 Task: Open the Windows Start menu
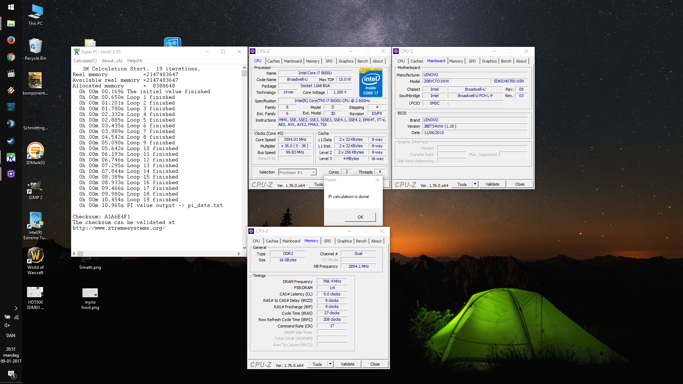[x=11, y=7]
